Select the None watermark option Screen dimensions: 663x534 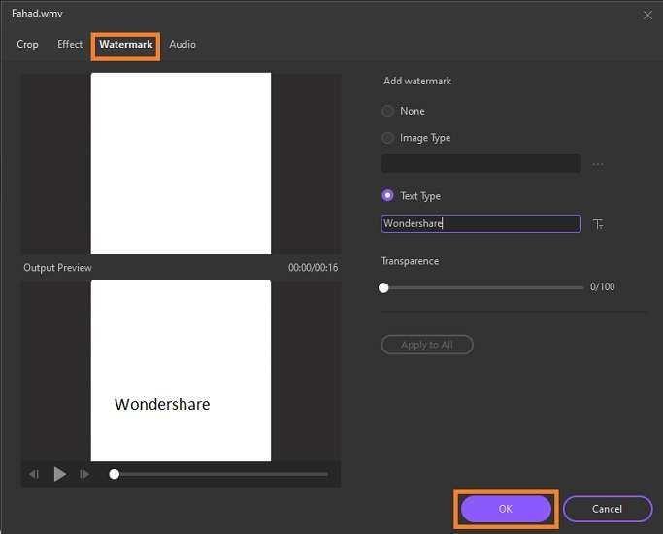[387, 111]
